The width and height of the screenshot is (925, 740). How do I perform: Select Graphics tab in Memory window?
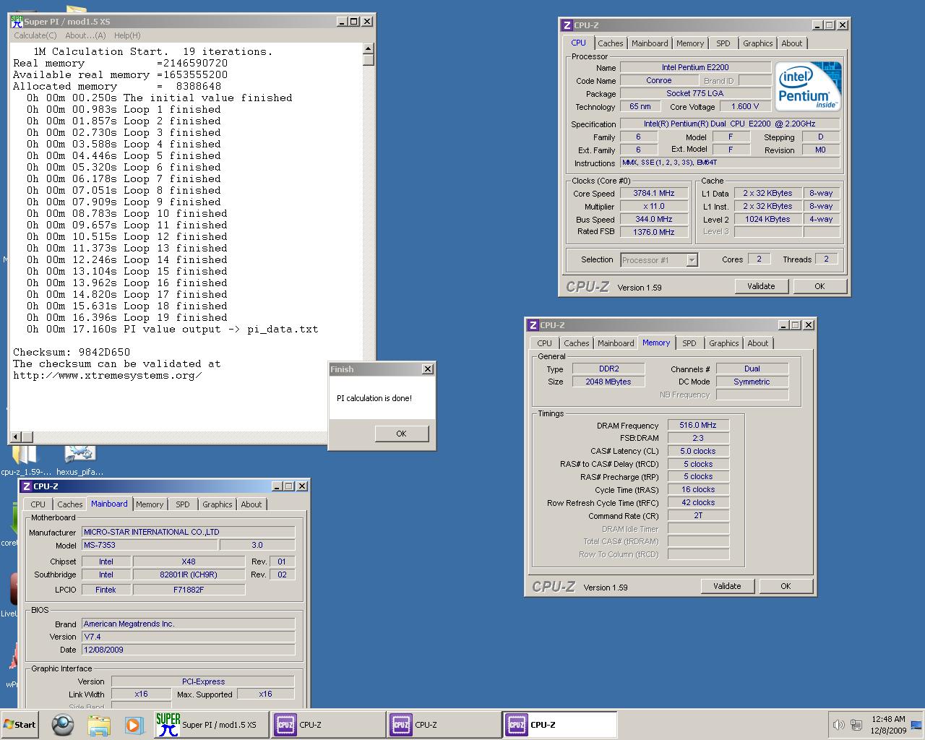point(724,343)
